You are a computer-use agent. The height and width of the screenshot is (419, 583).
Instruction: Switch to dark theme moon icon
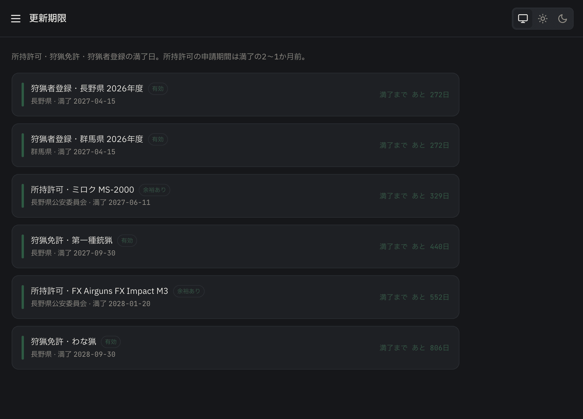[x=563, y=19]
